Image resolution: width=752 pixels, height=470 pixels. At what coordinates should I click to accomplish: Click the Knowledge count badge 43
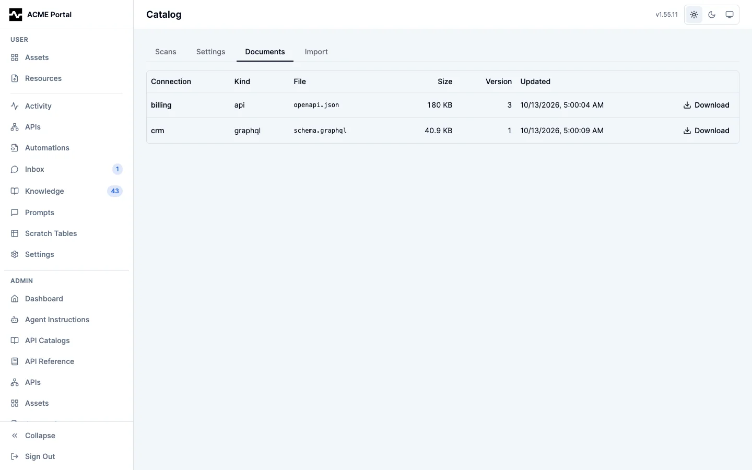coord(115,191)
